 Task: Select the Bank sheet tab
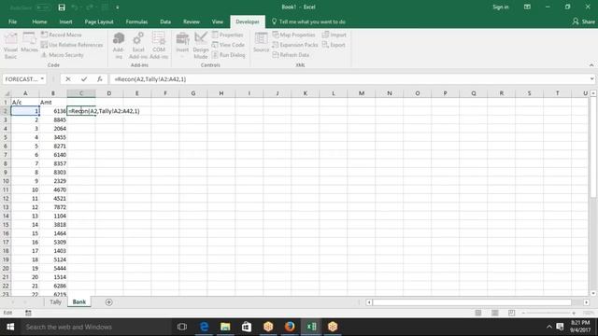(78, 301)
